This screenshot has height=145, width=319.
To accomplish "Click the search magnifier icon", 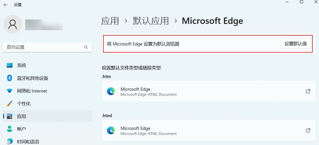I will pos(86,47).
